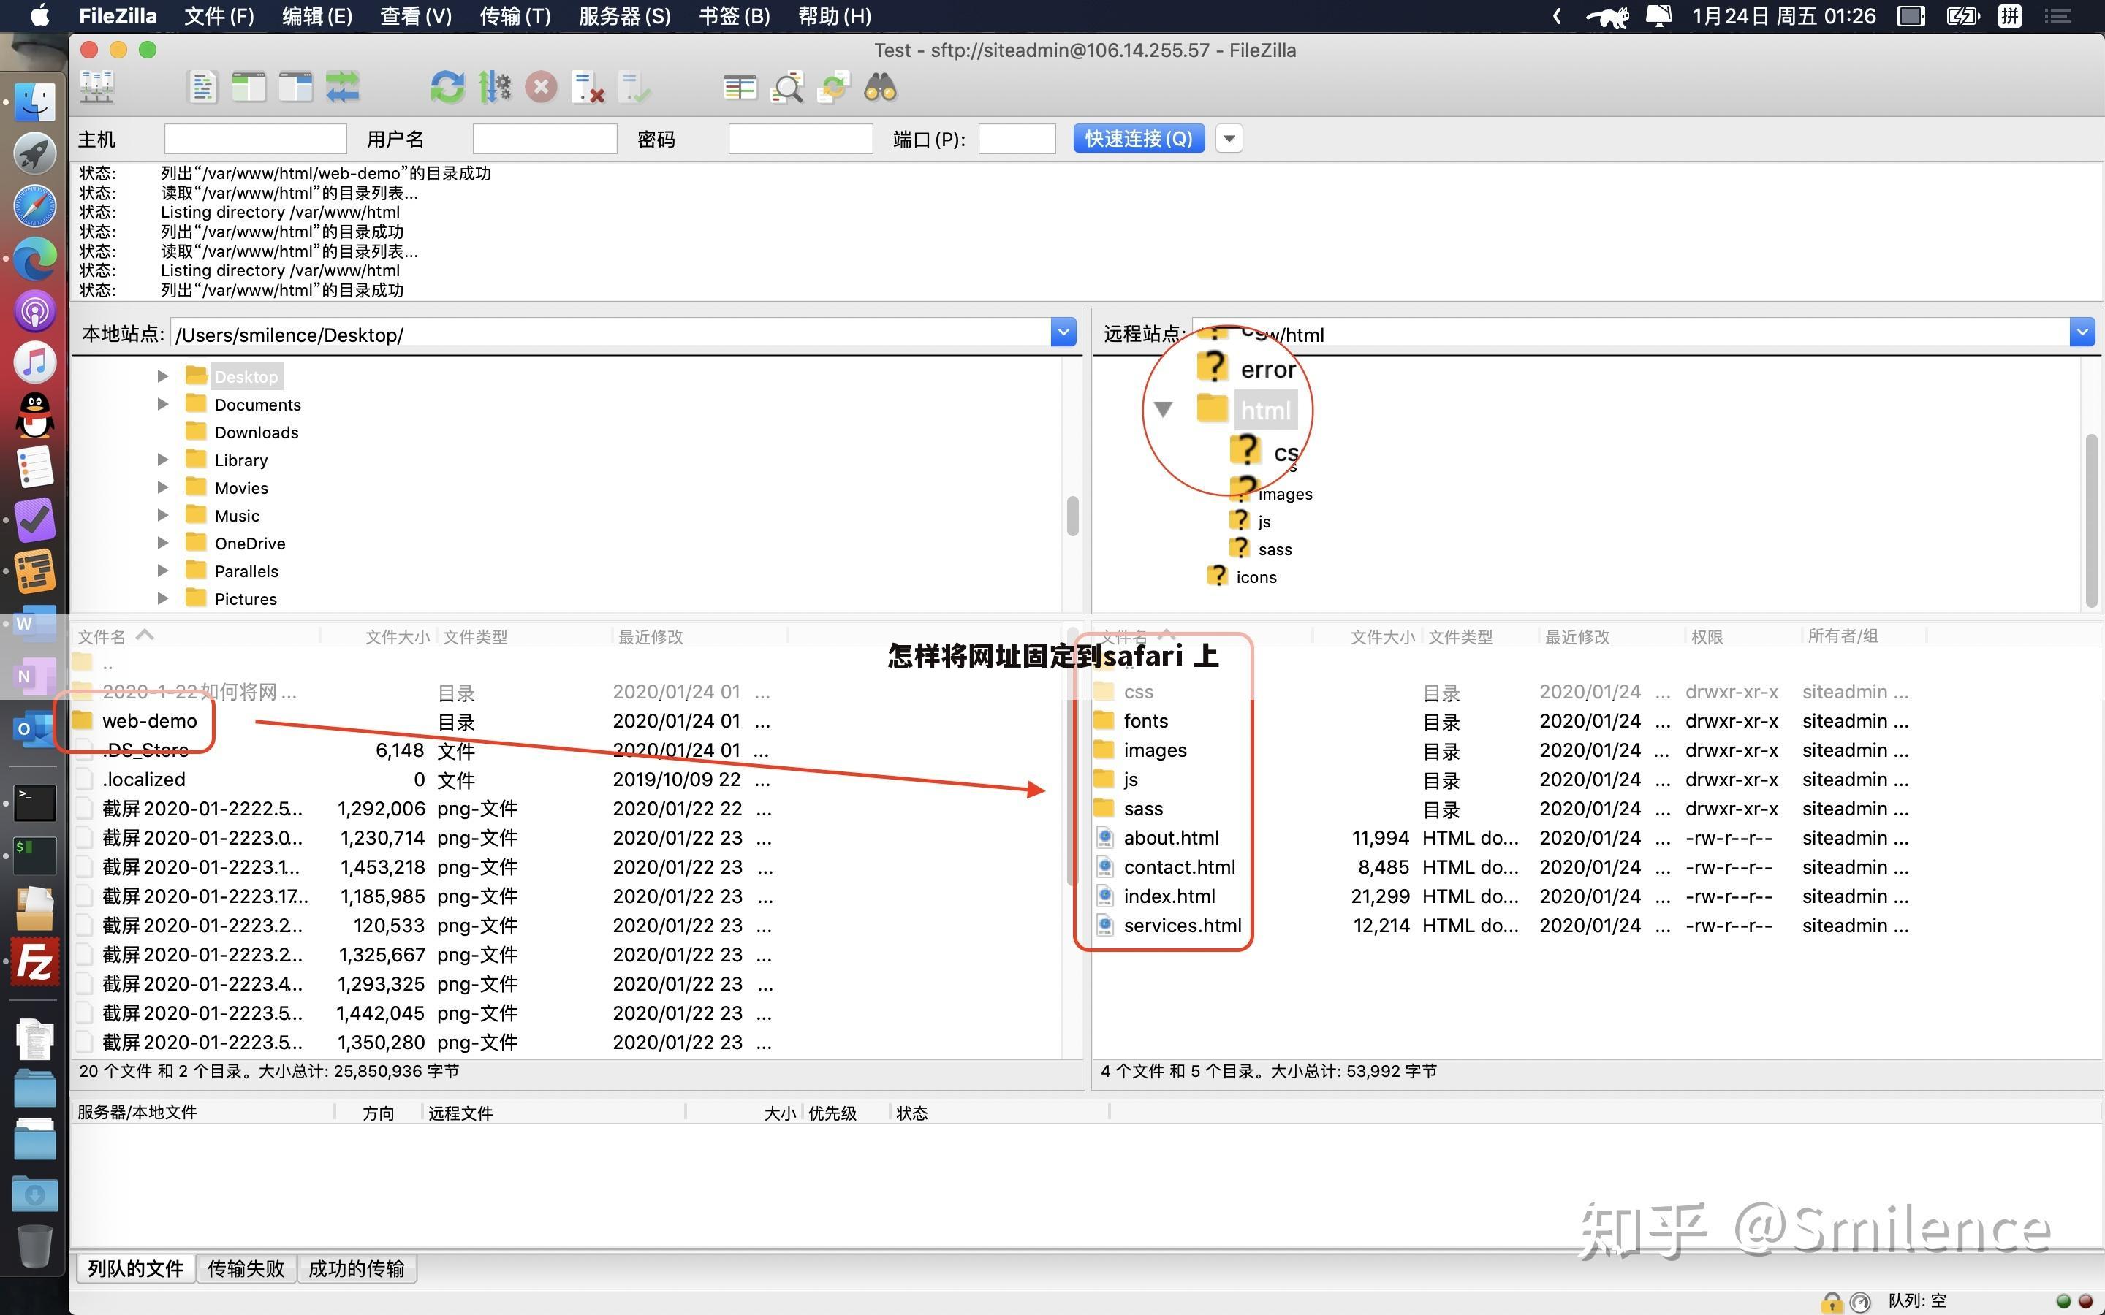Click the encryption lock icon in status bar

[x=1832, y=1301]
